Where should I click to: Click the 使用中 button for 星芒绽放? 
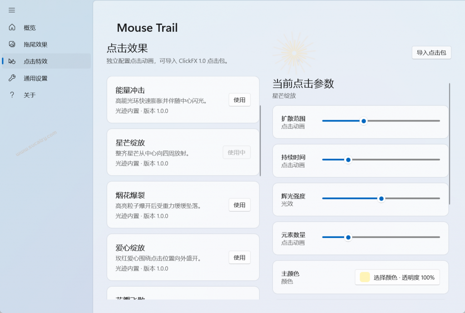pos(236,152)
